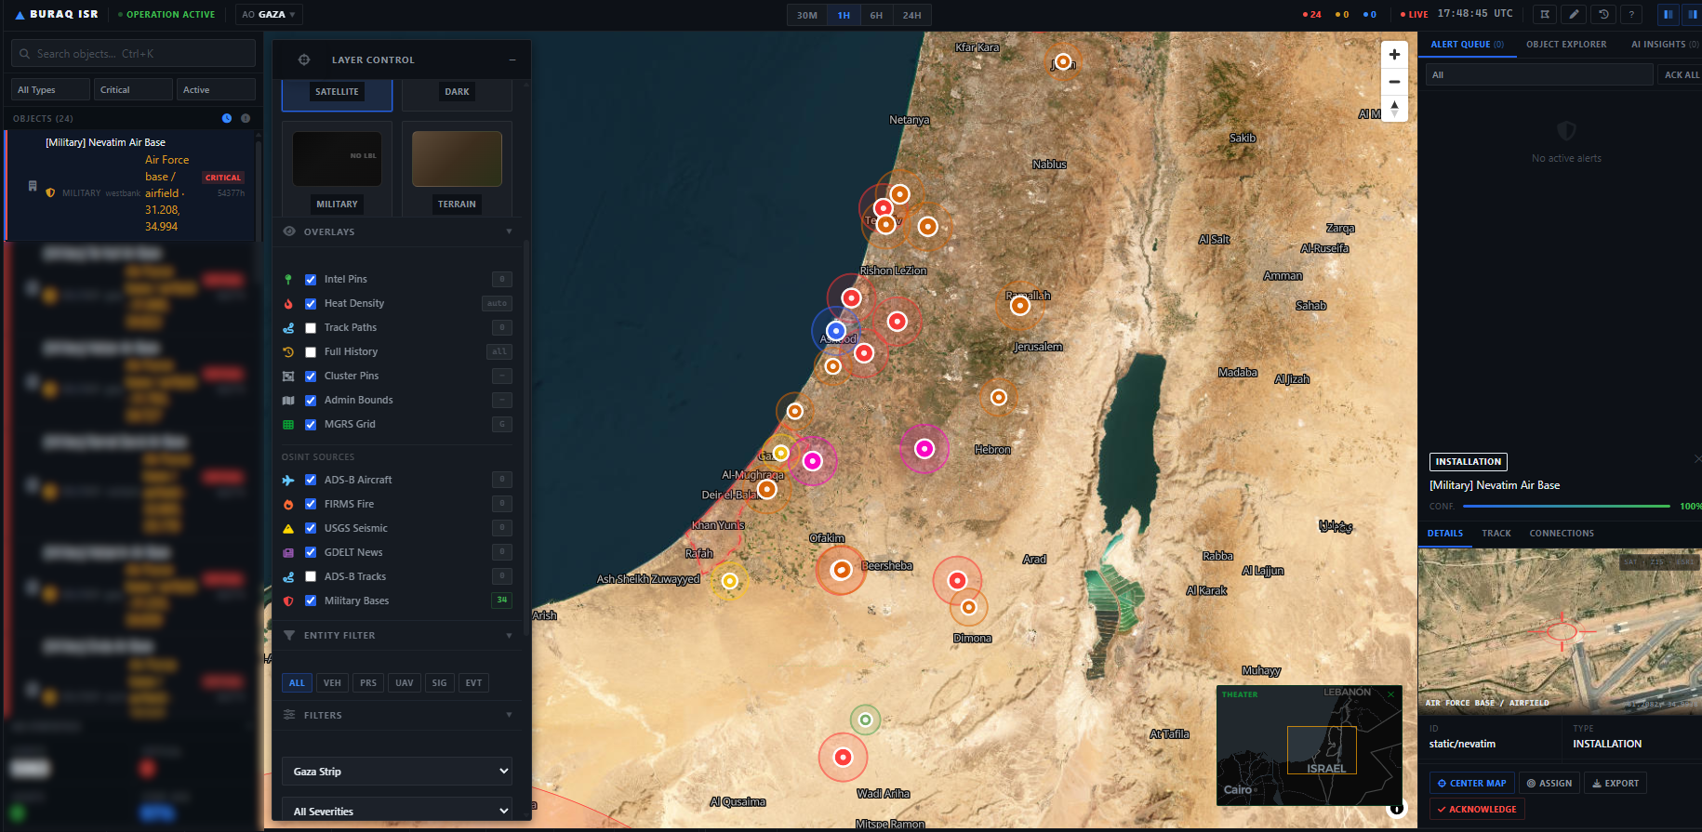Select the 6H time range tab
Screen dimensions: 1702x832
[876, 16]
